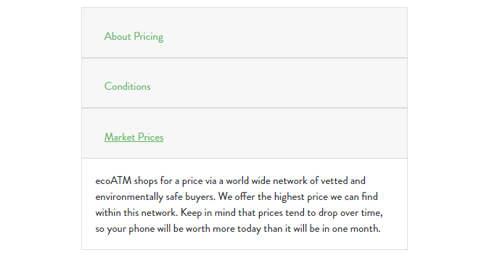Click the underlined Market Prices link
The width and height of the screenshot is (497, 263).
tap(134, 137)
